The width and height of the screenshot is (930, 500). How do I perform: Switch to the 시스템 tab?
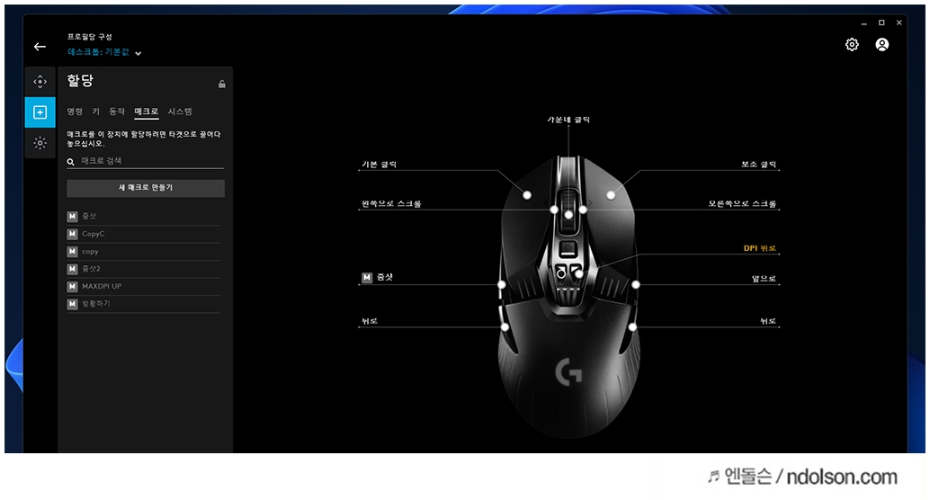coord(180,112)
